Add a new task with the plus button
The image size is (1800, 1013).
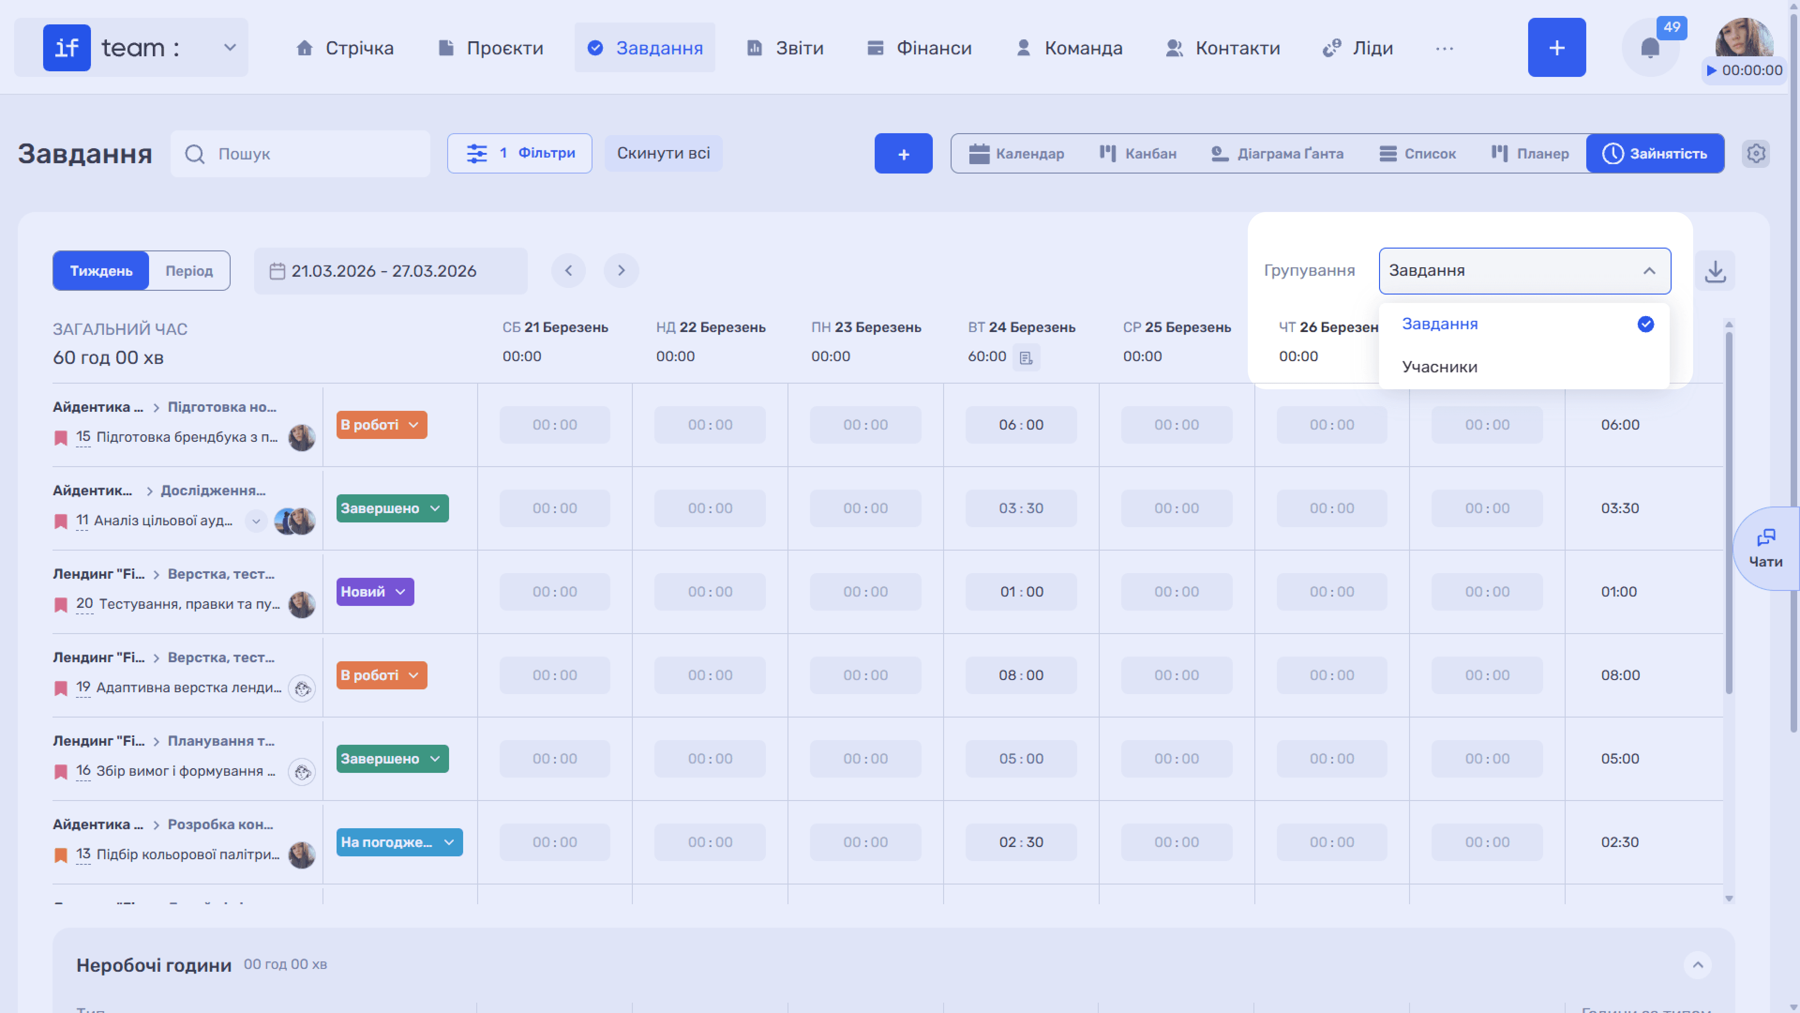[x=903, y=153]
